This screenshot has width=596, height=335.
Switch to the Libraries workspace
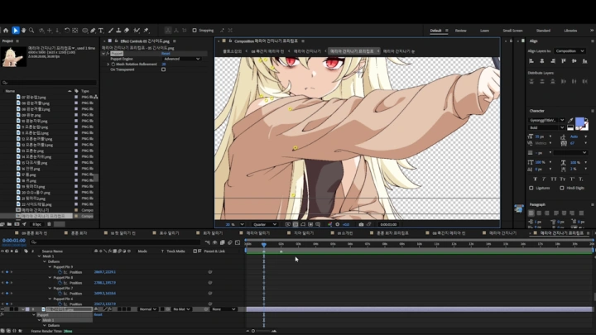pyautogui.click(x=570, y=31)
